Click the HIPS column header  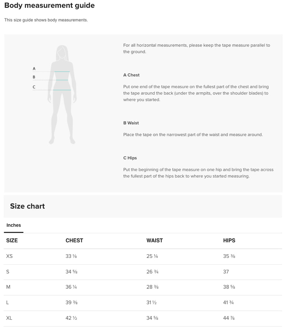229,241
